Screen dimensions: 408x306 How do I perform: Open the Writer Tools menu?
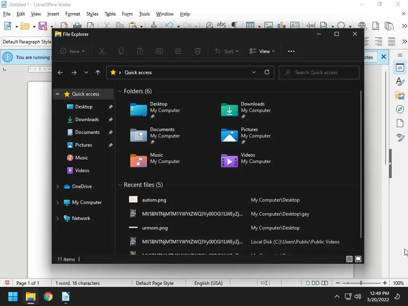click(144, 14)
